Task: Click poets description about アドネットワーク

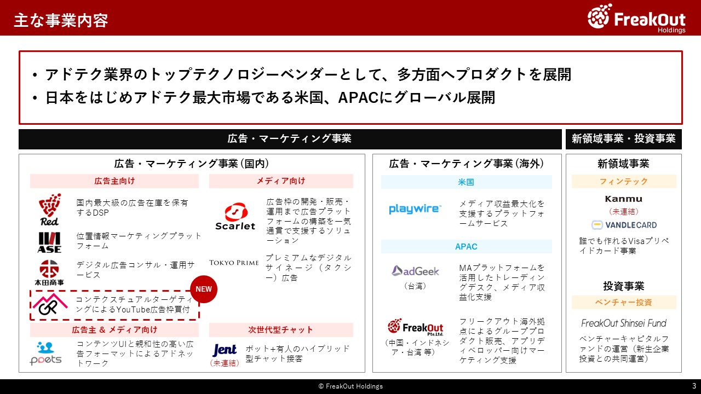Action: click(135, 354)
